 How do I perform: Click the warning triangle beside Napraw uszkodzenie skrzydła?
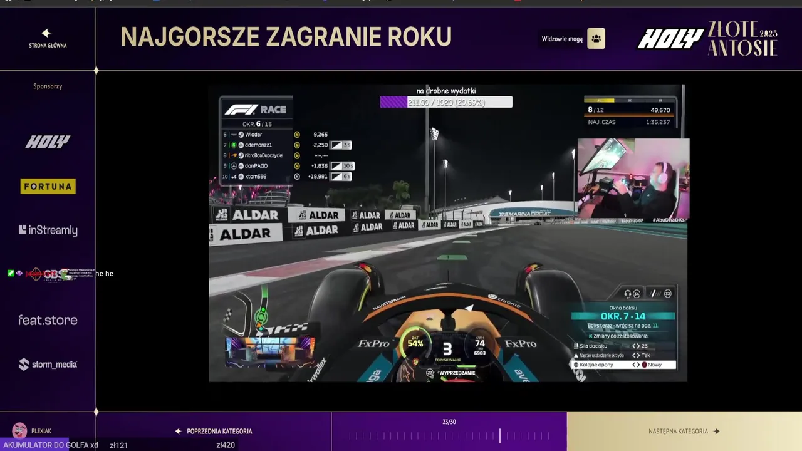pyautogui.click(x=576, y=355)
